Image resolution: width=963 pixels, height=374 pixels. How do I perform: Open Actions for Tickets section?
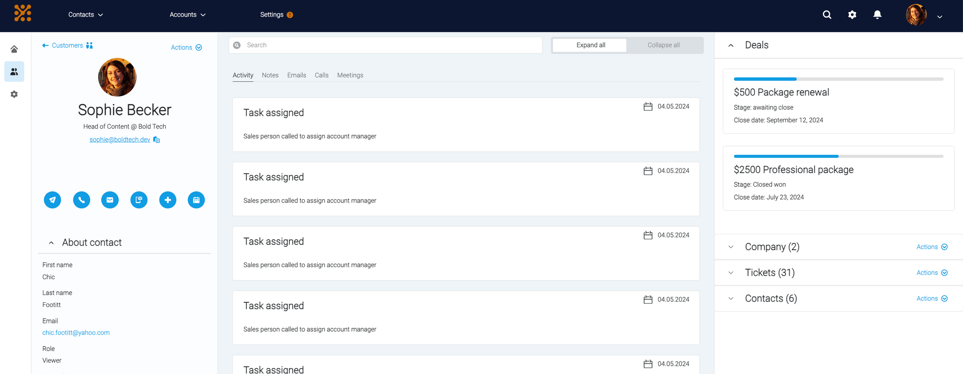932,273
